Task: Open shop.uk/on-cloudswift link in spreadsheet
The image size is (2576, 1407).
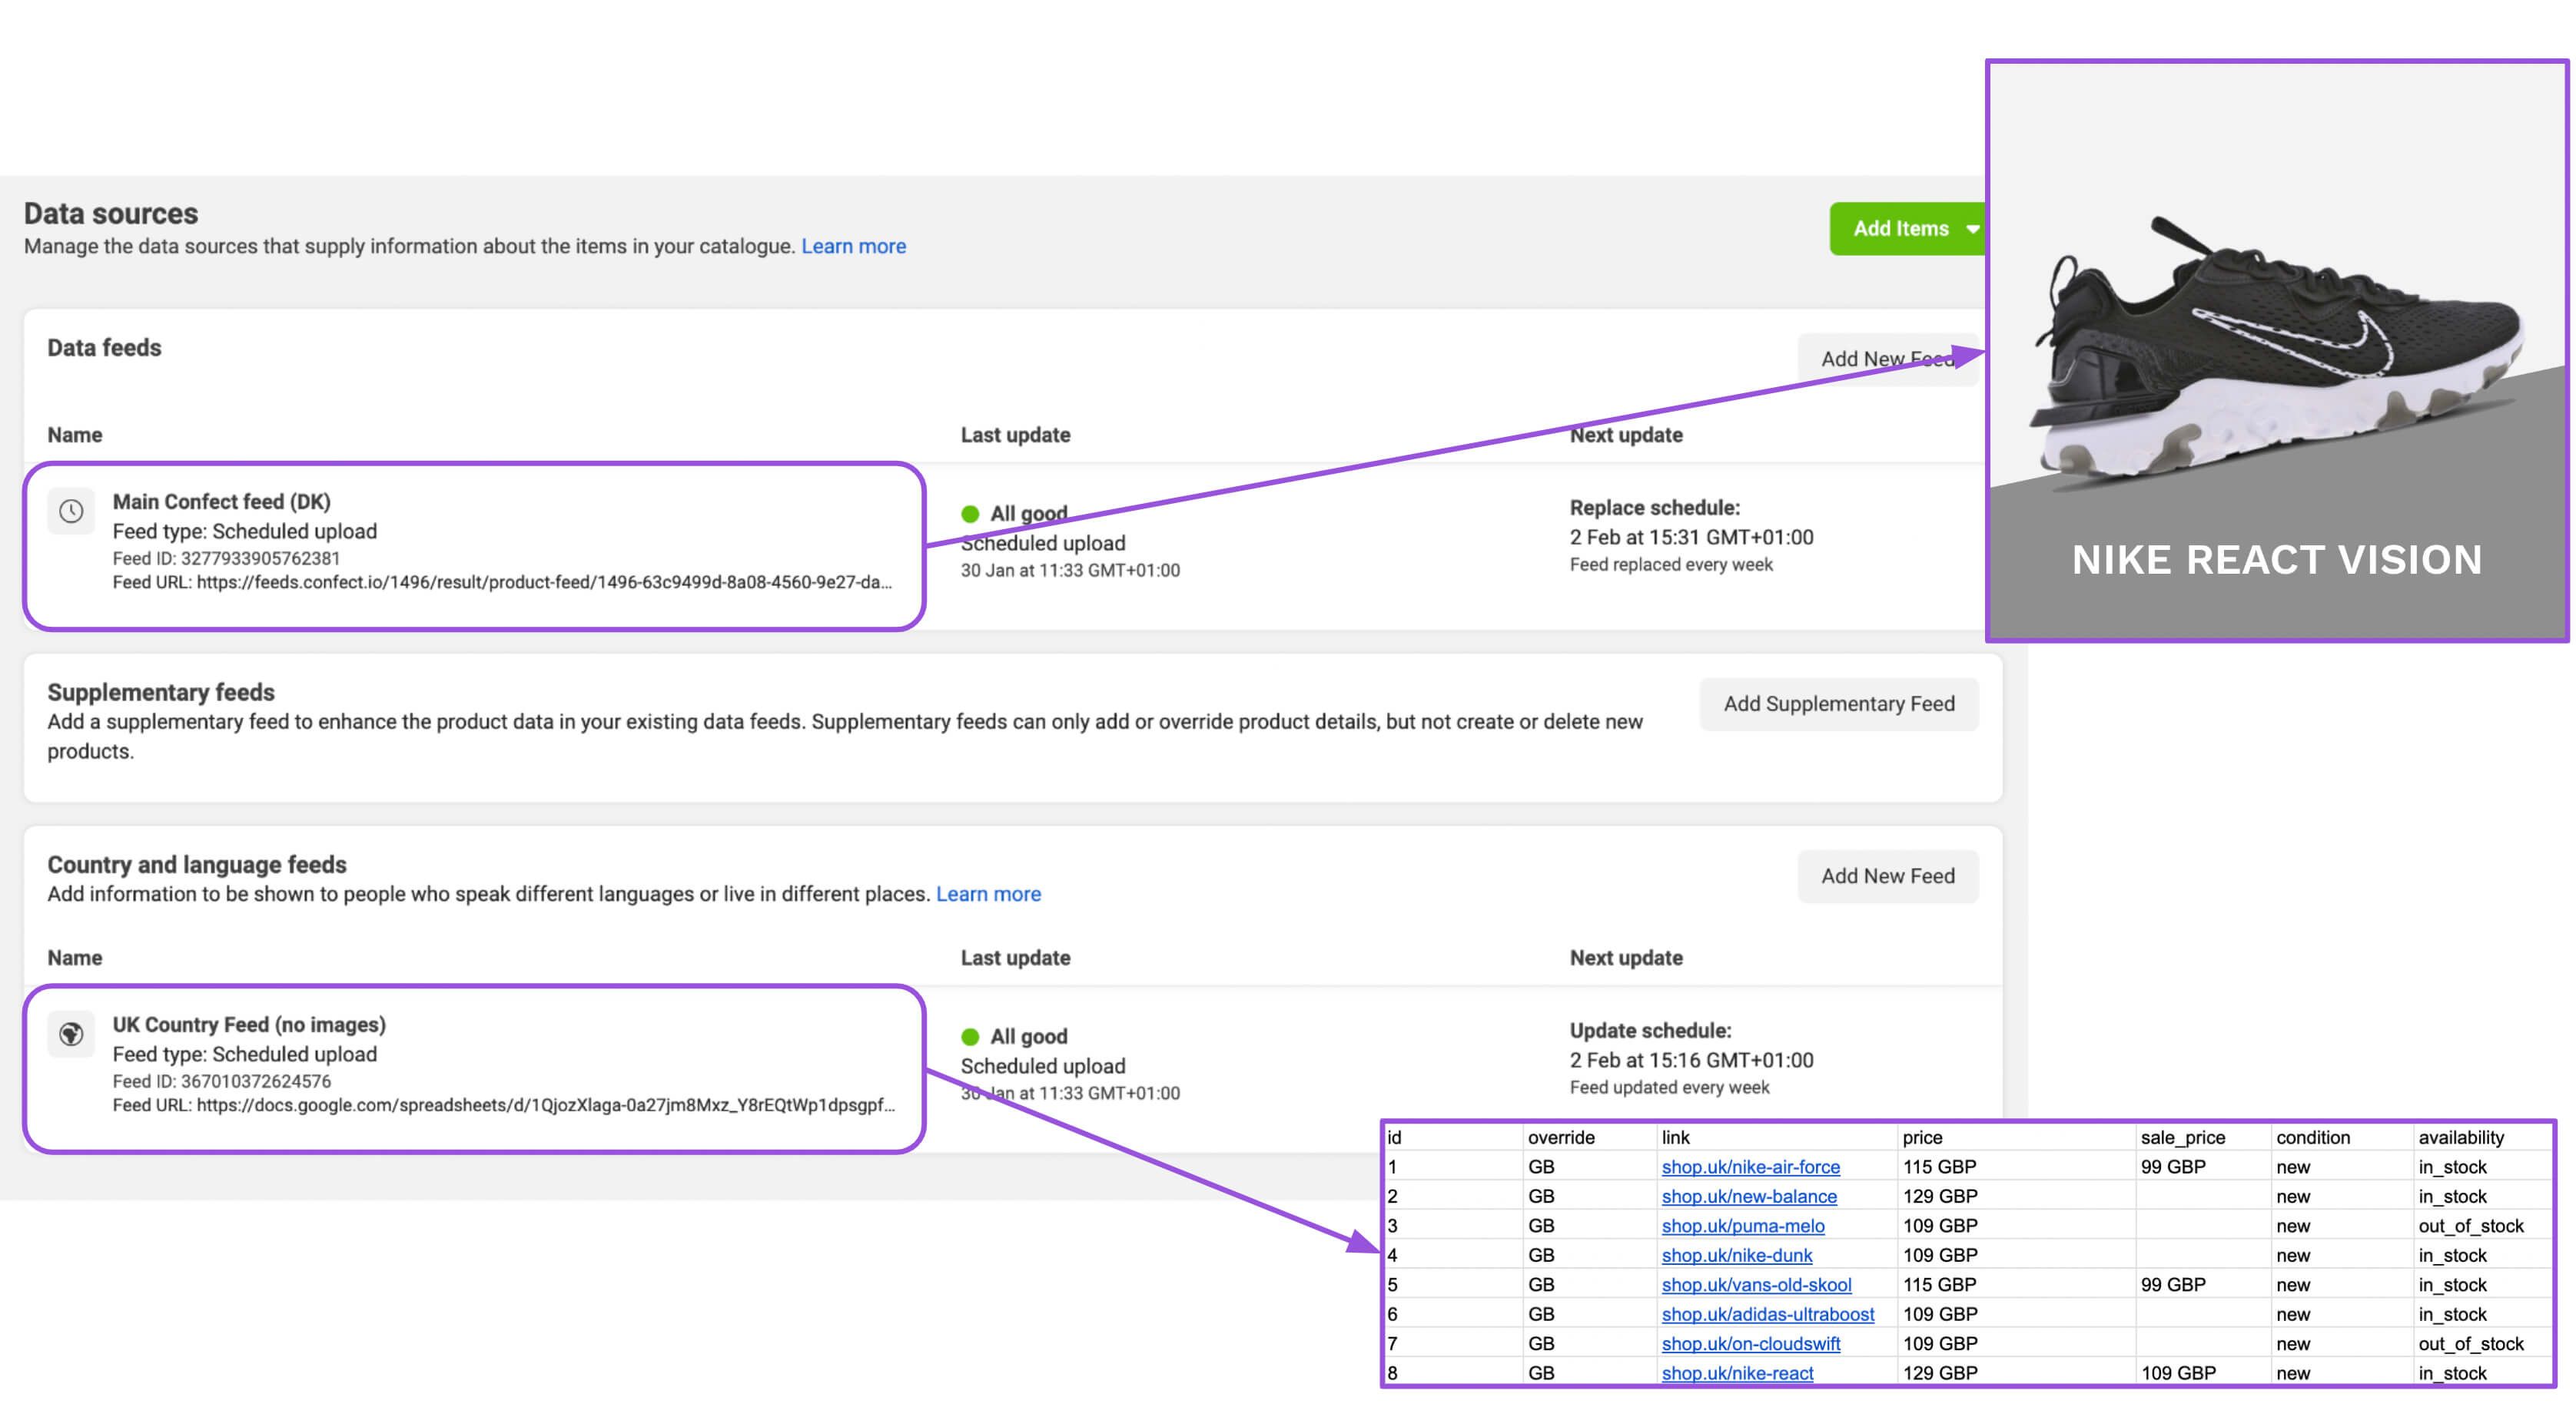Action: point(1751,1343)
